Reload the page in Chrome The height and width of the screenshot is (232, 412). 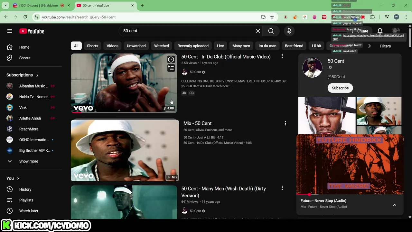click(x=25, y=17)
